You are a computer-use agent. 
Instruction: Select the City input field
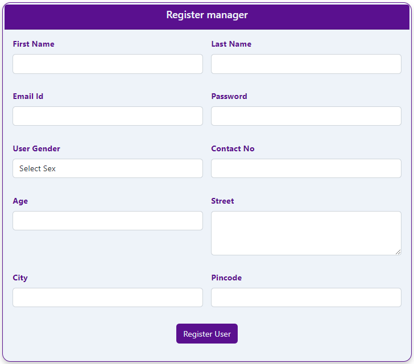[x=107, y=297]
